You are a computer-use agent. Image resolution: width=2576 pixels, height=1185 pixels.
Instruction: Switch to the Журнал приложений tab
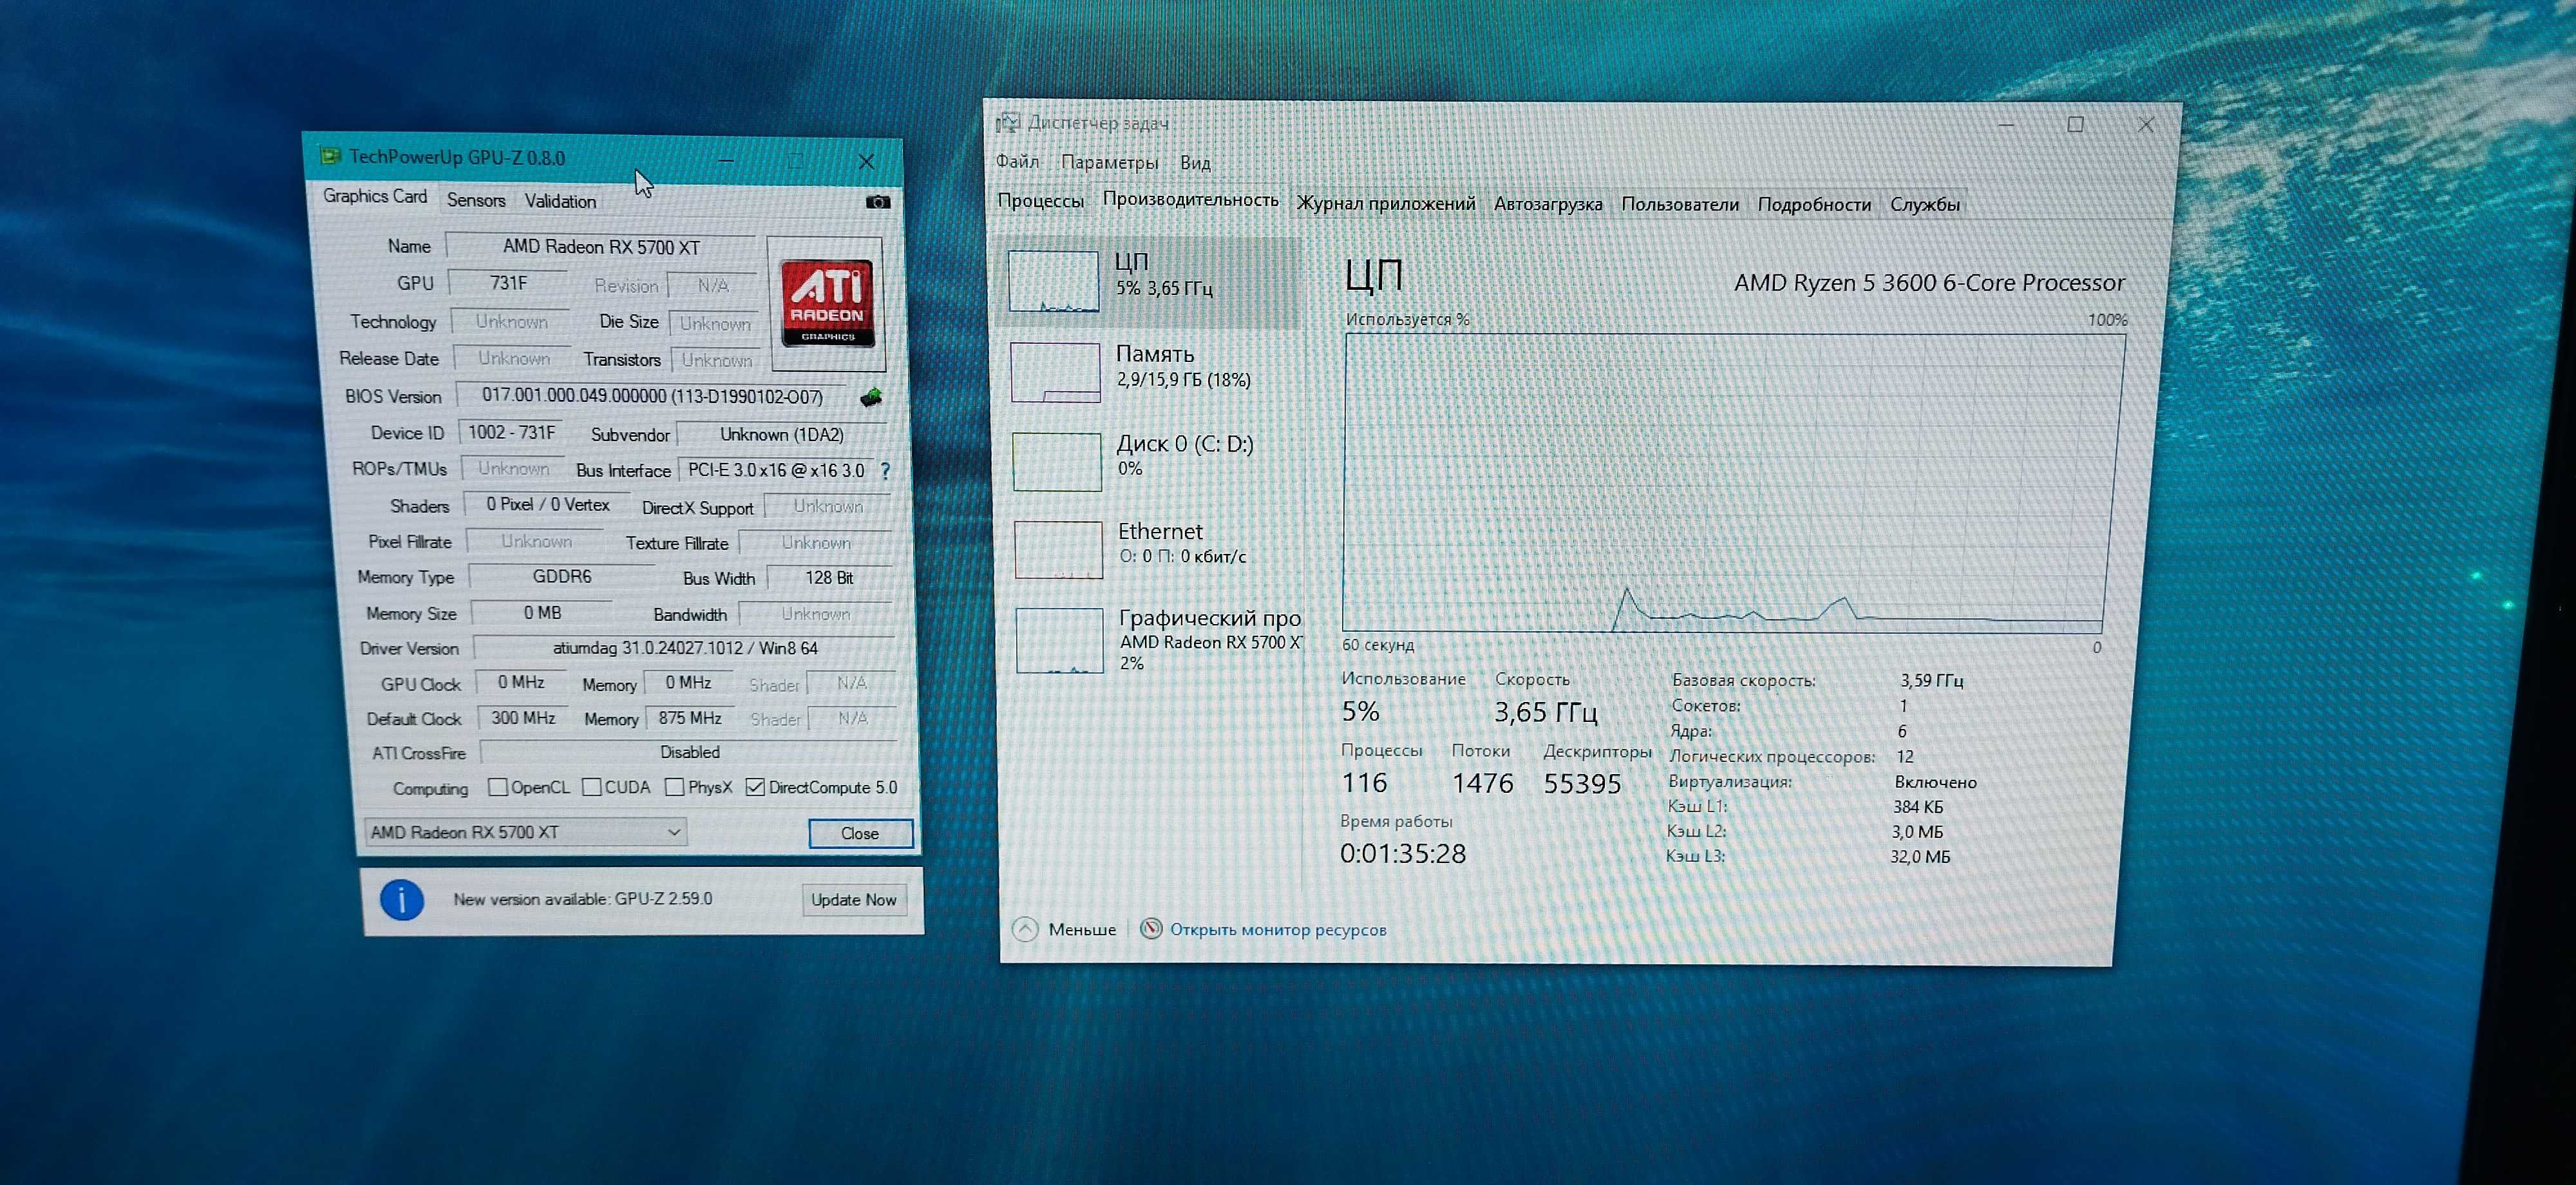point(1386,203)
